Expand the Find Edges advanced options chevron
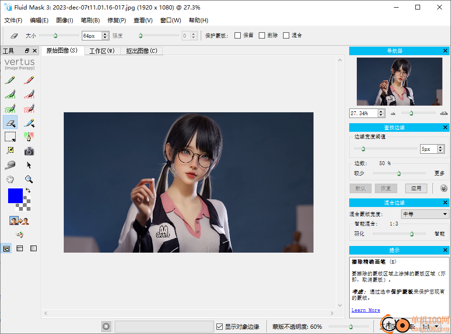The width and height of the screenshot is (451, 334). pyautogui.click(x=444, y=188)
